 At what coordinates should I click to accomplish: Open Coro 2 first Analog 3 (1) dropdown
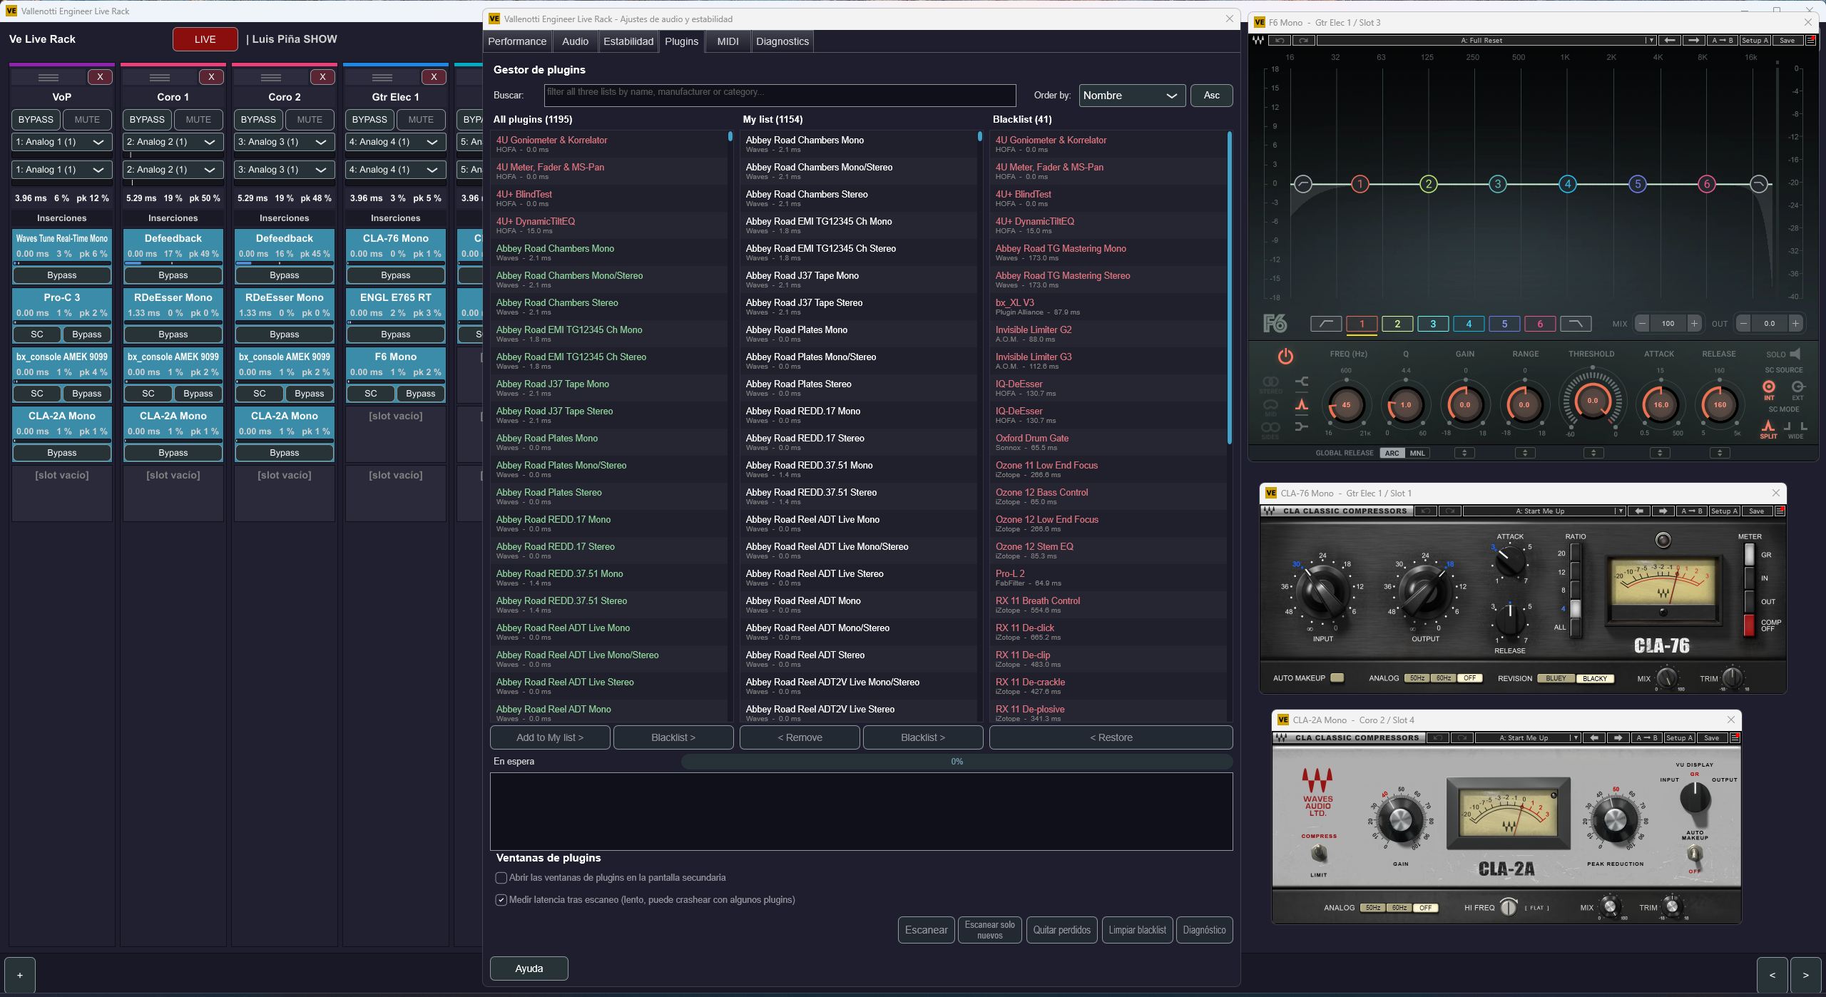coord(284,142)
